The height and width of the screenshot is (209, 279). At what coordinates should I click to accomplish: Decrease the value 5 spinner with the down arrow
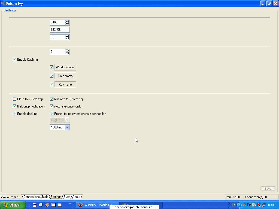pyautogui.click(x=67, y=53)
